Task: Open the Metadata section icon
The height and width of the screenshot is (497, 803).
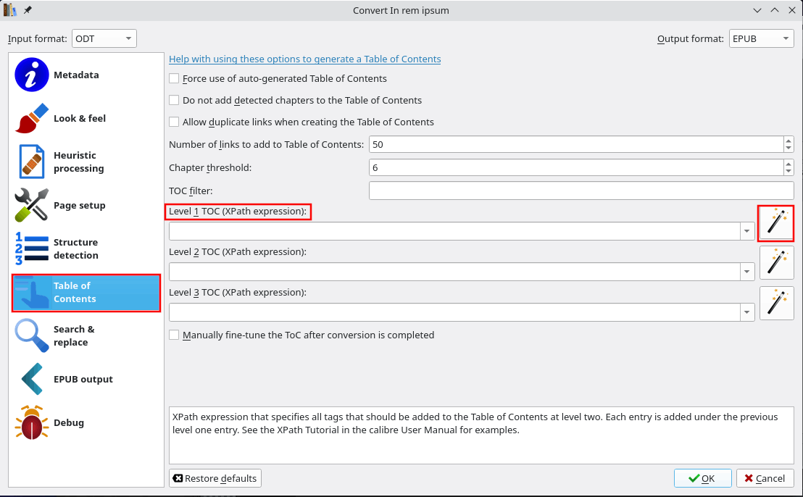Action: pos(32,75)
